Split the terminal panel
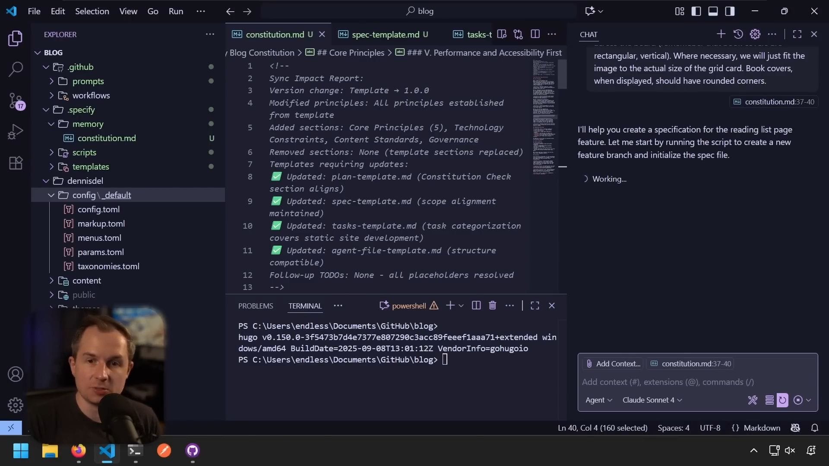Image resolution: width=829 pixels, height=466 pixels. click(476, 305)
